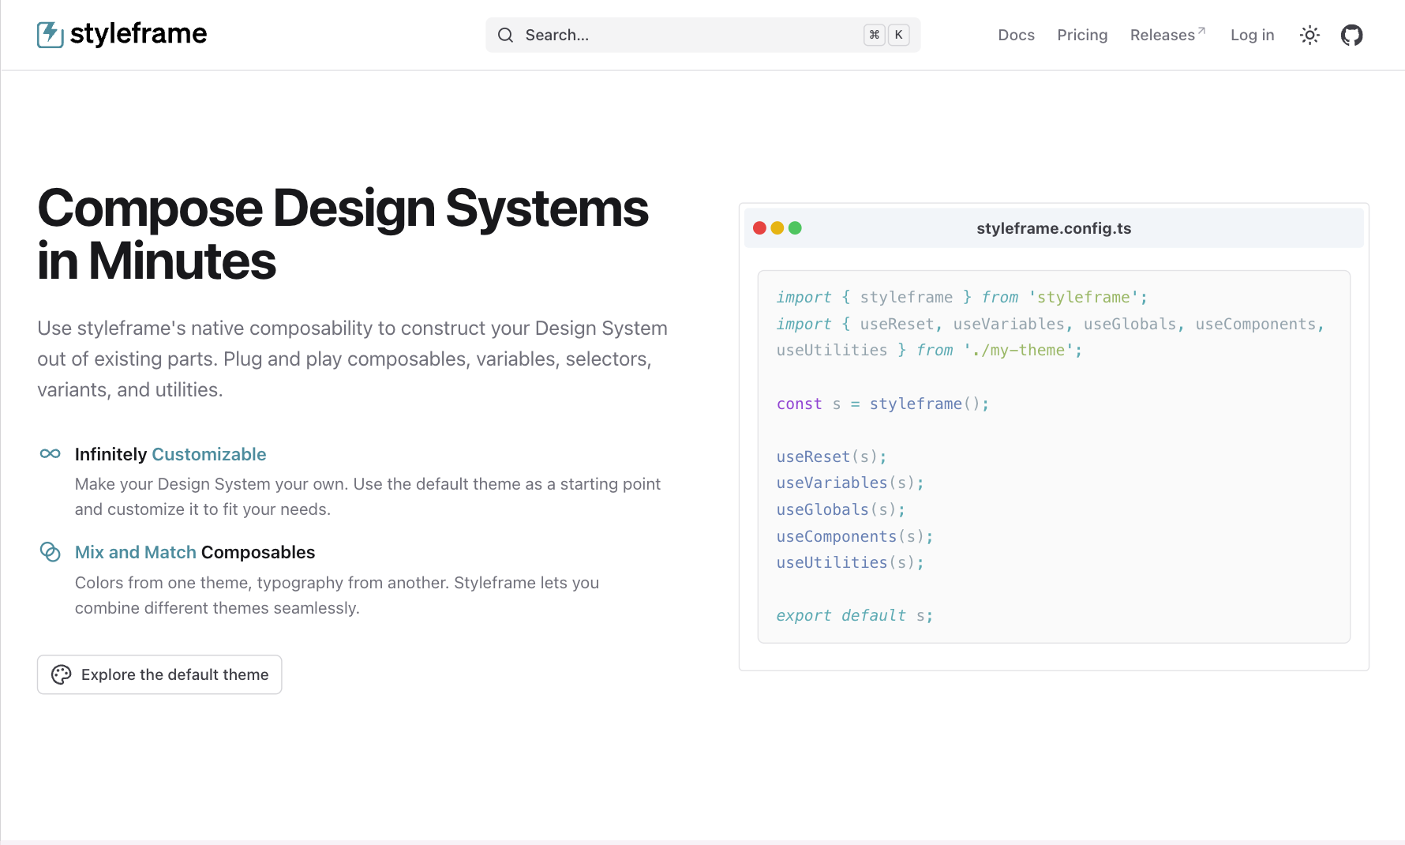Click the red traffic light on the code window
This screenshot has width=1405, height=845.
759,227
